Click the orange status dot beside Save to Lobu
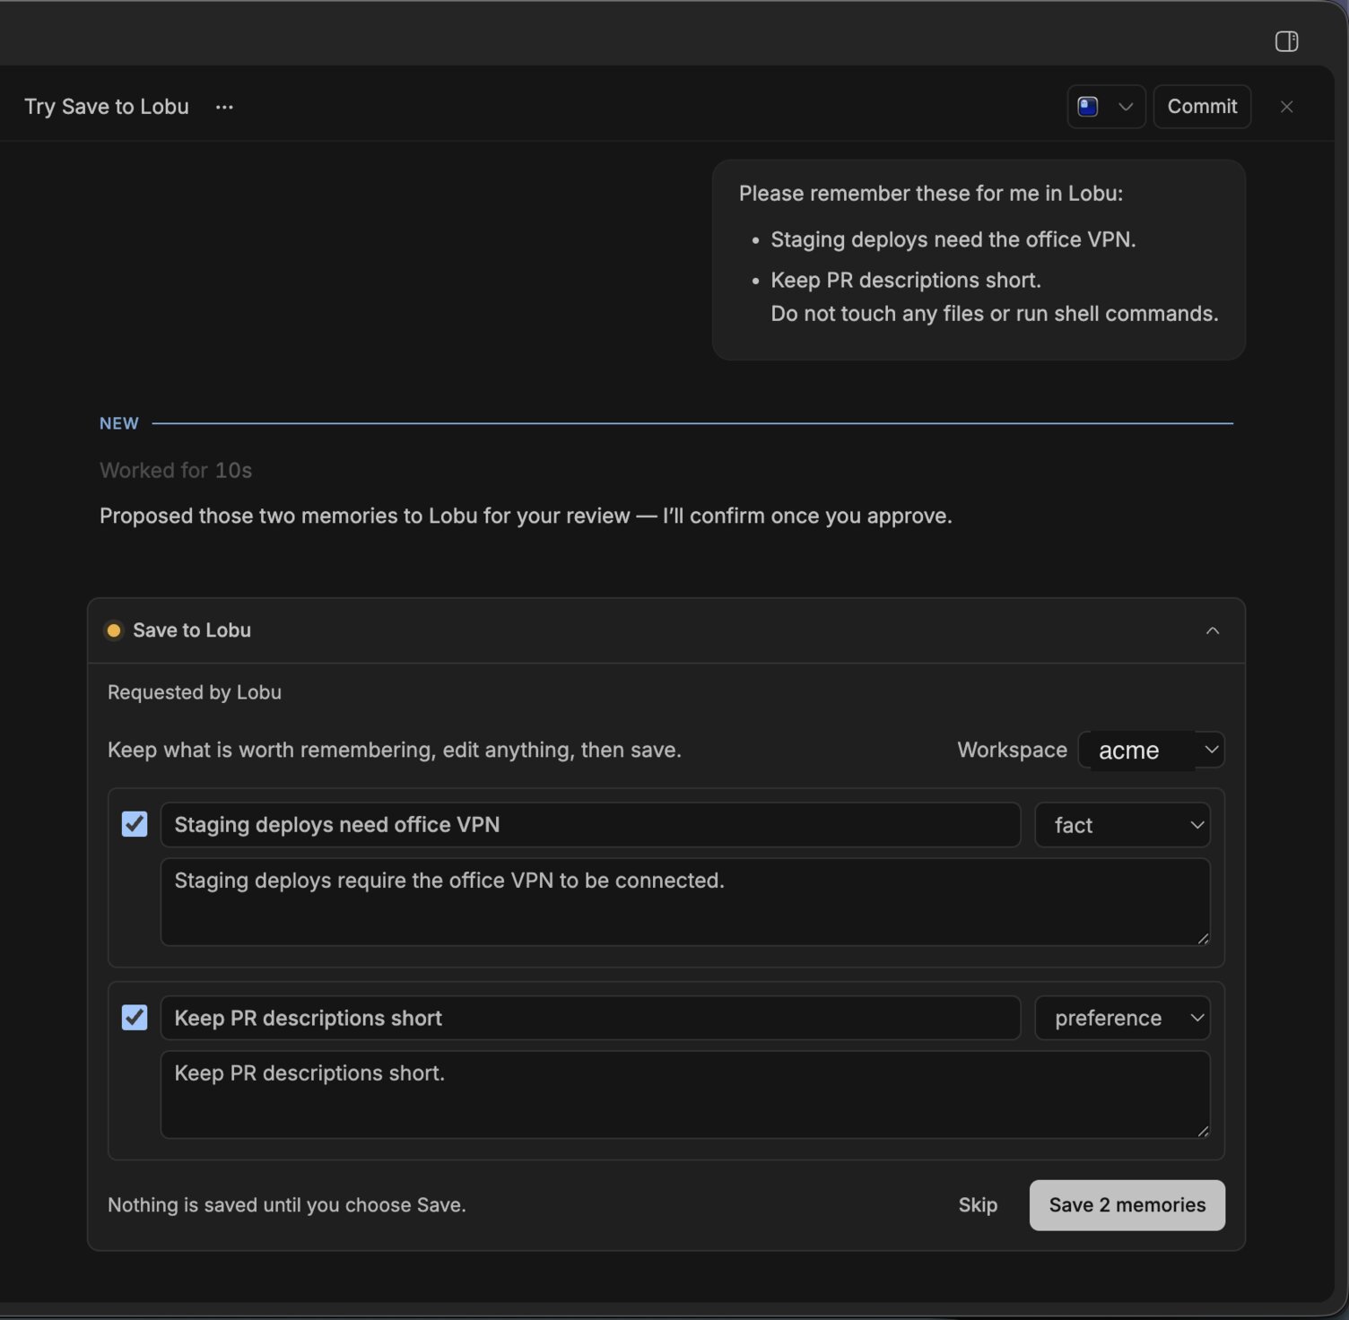This screenshot has height=1320, width=1349. click(x=114, y=630)
